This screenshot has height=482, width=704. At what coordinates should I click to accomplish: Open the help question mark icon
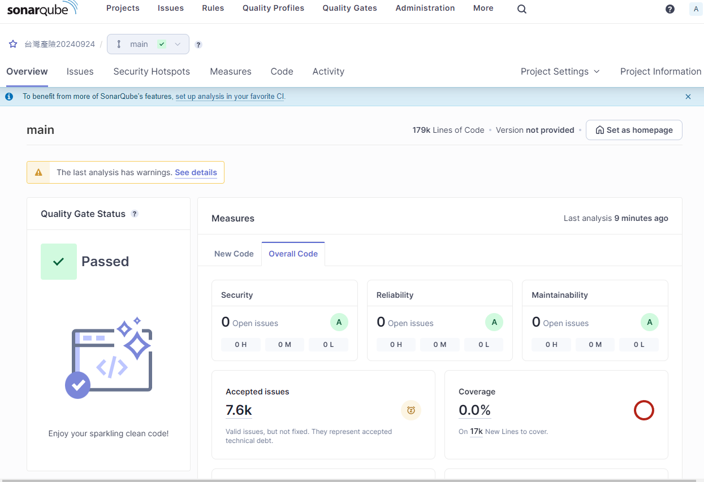coord(670,9)
